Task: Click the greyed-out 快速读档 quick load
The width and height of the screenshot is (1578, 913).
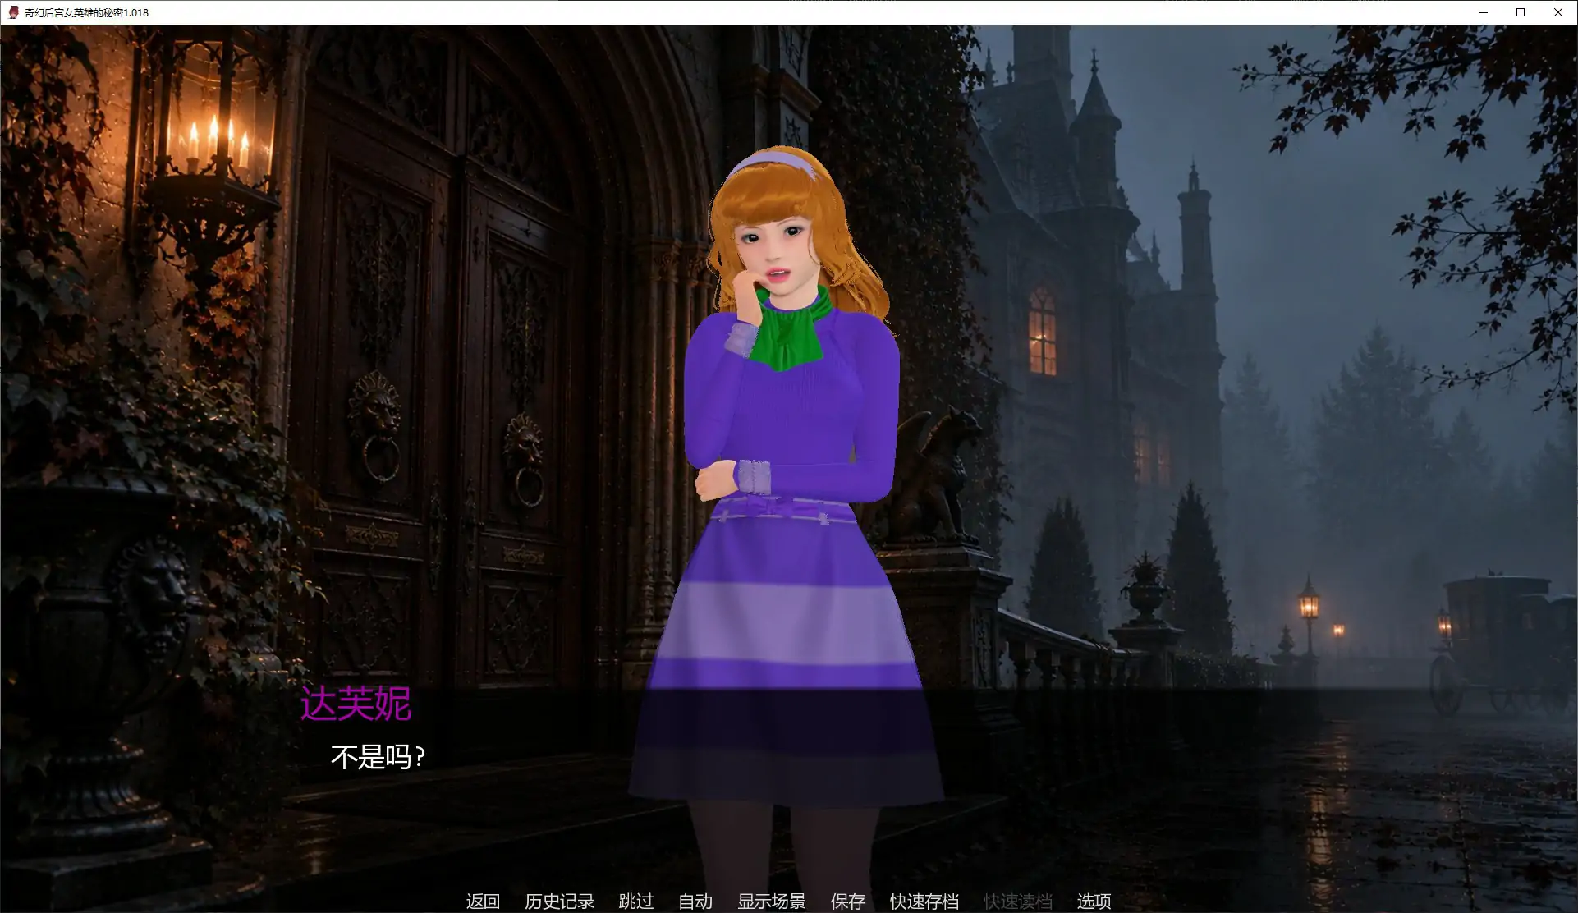Action: coord(1018,902)
